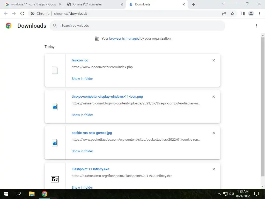Open File Explorer from the taskbar

(32, 194)
